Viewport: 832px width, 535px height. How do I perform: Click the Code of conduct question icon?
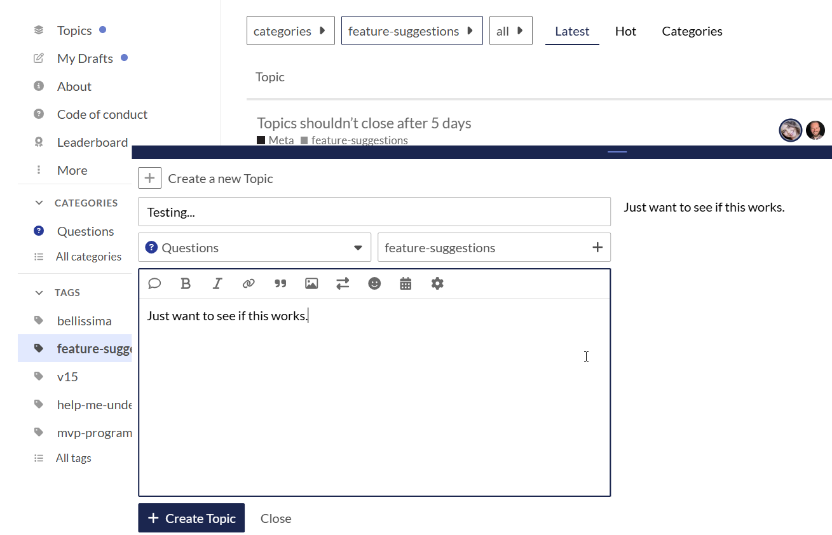pos(39,114)
